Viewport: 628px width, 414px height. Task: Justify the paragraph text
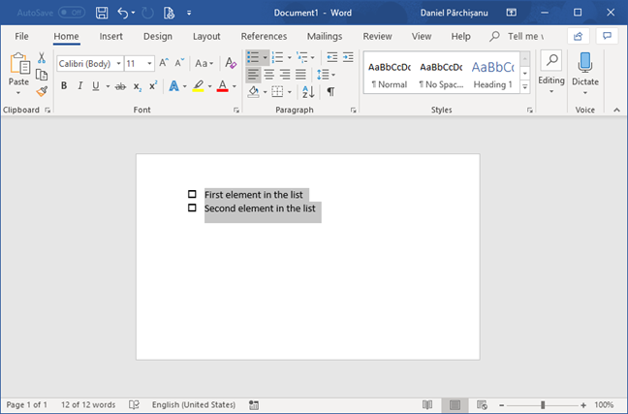300,75
